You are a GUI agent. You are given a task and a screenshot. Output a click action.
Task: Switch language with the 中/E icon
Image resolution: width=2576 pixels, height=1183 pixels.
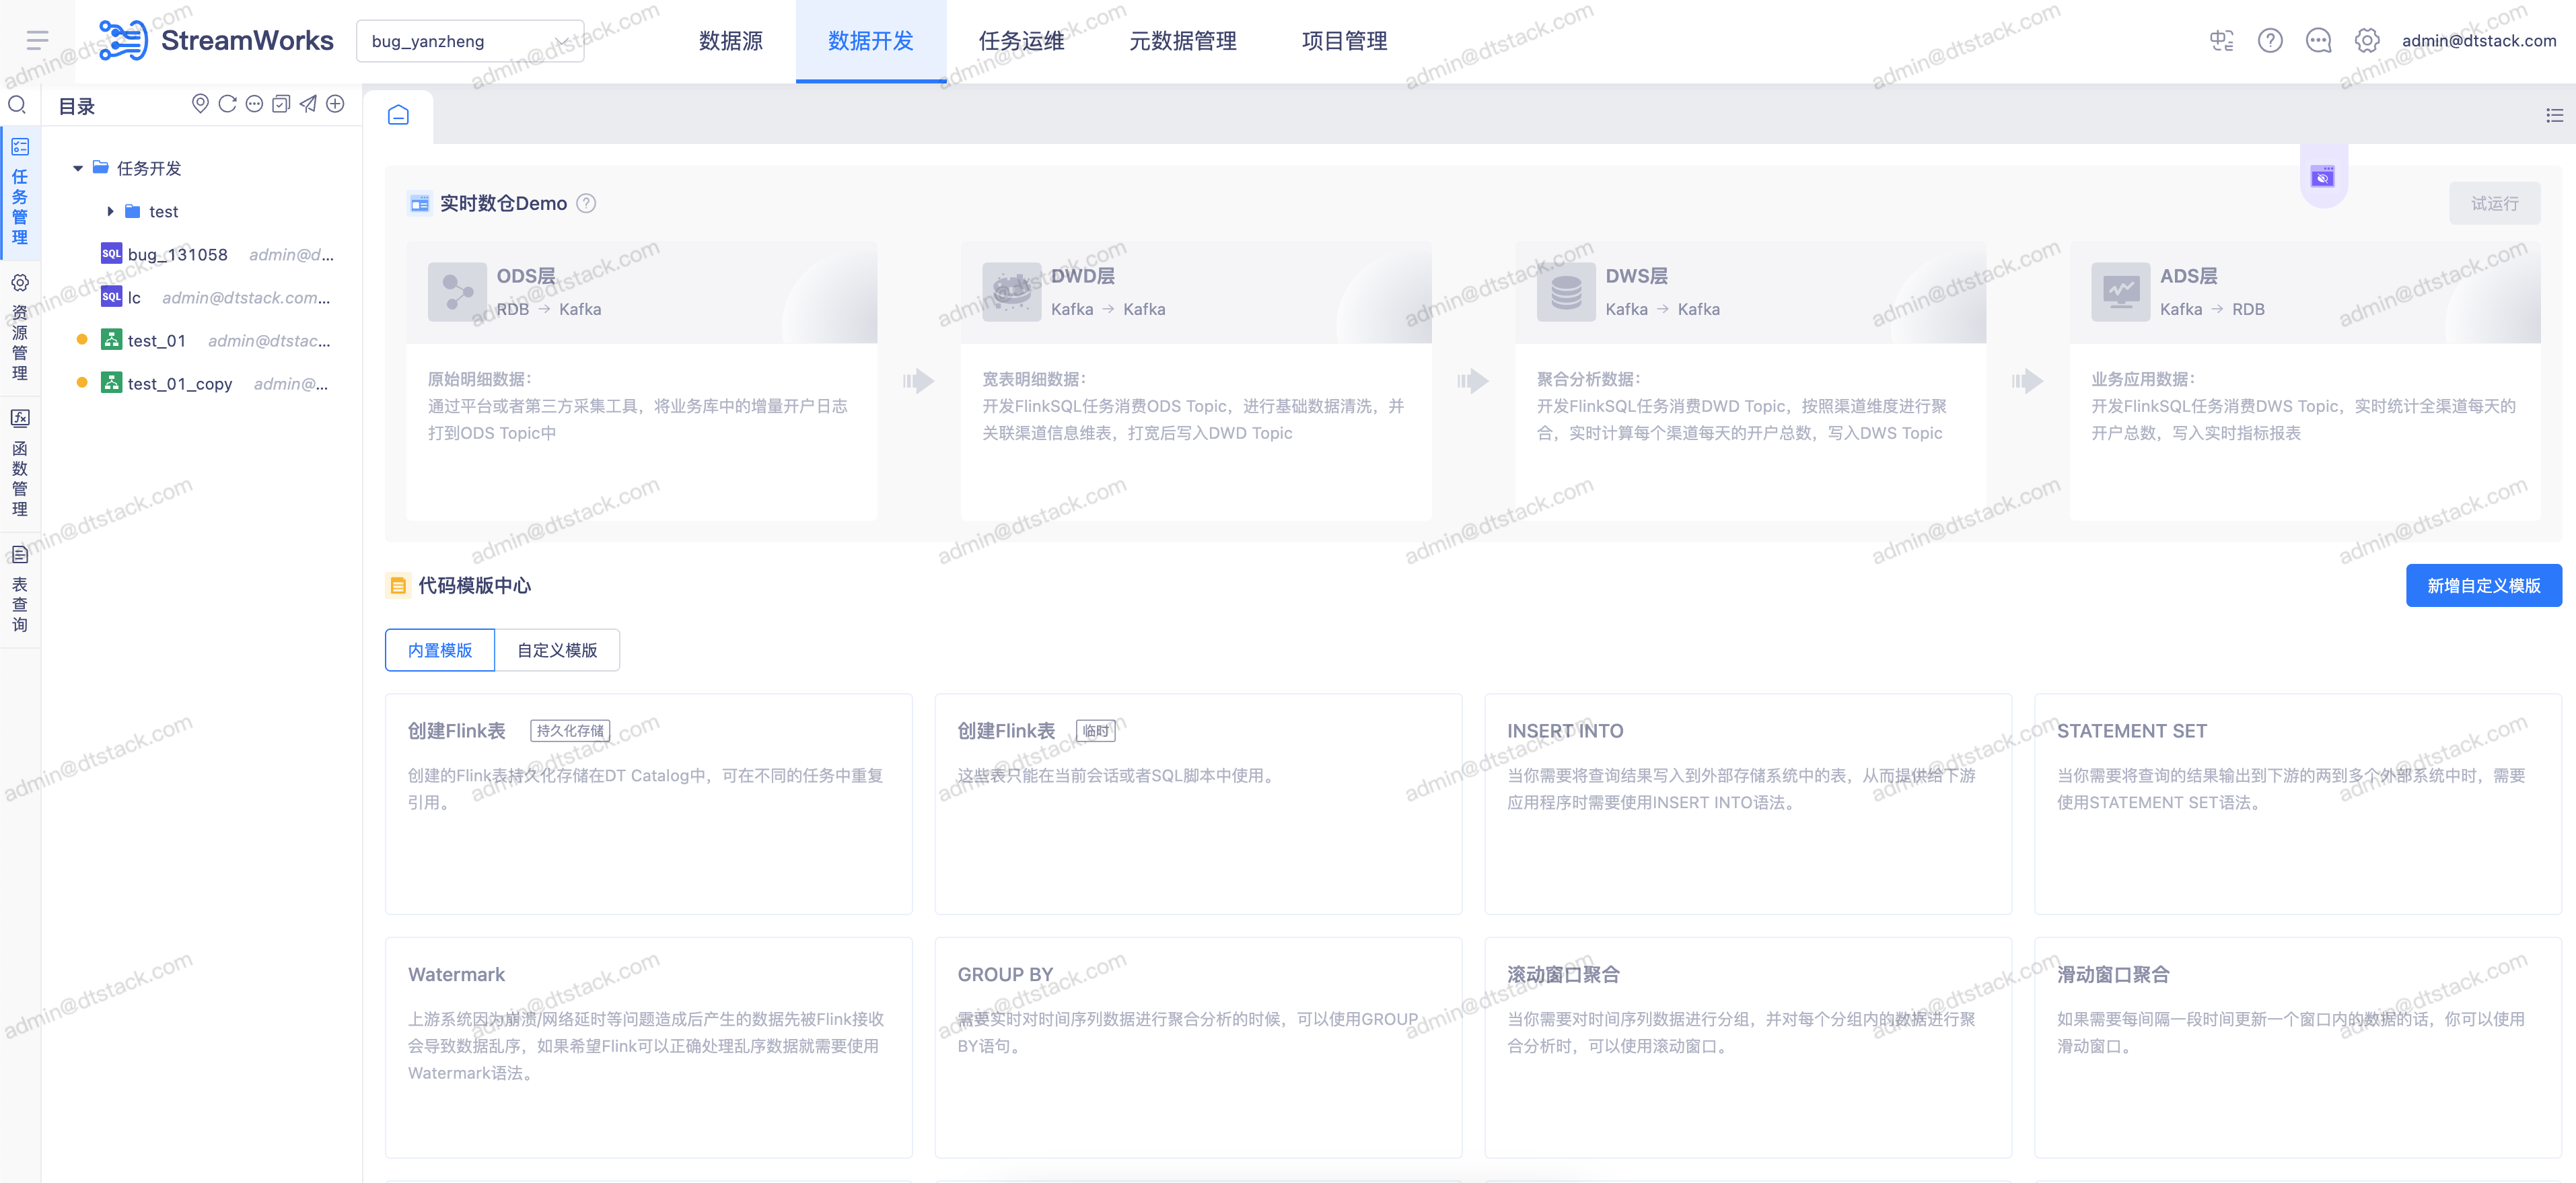click(x=2221, y=41)
